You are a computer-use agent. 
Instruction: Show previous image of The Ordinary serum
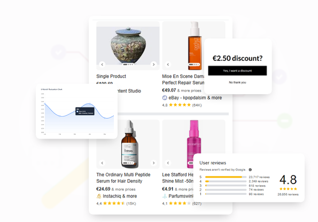(x=102, y=163)
